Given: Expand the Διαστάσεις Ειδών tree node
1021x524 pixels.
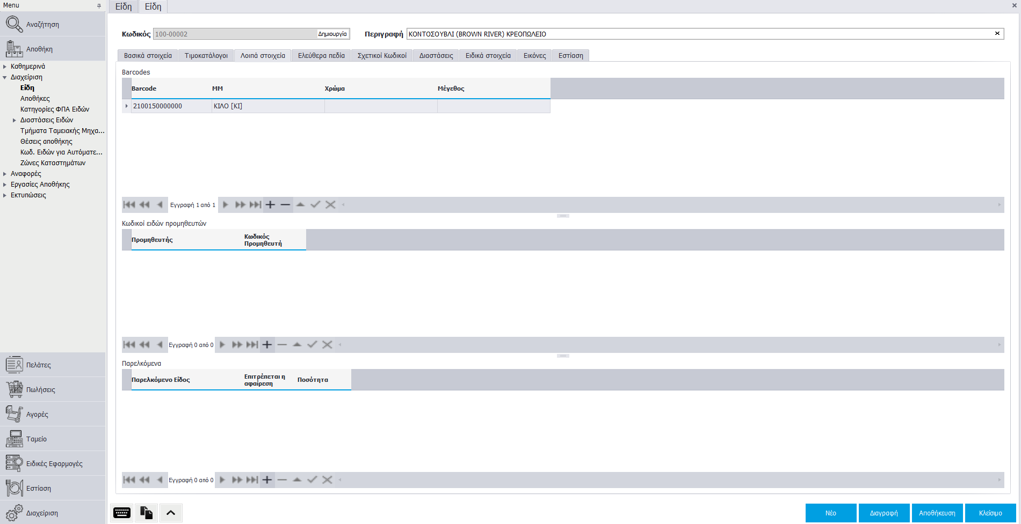Looking at the screenshot, I should [15, 120].
